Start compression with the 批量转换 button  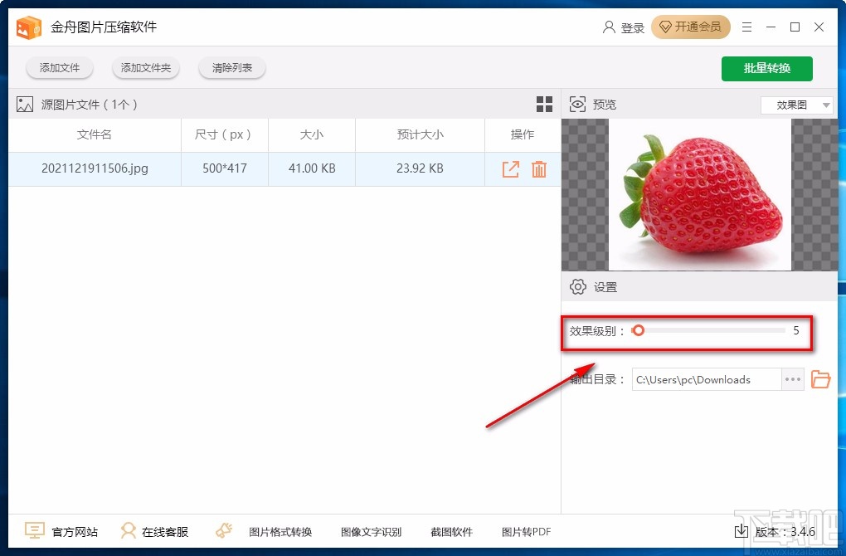[x=766, y=69]
